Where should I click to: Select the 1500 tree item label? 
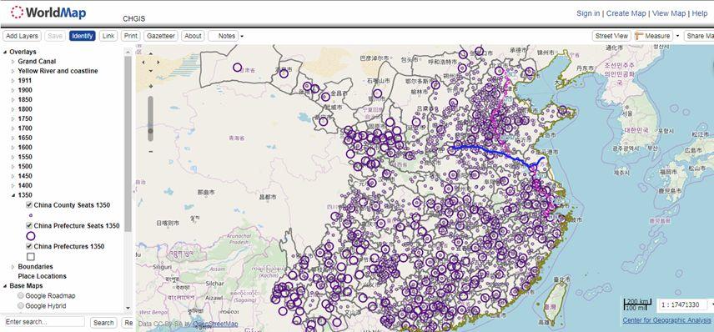coord(25,167)
